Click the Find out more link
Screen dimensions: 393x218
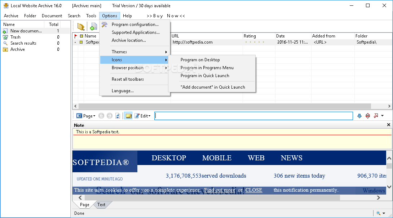[x=220, y=190]
